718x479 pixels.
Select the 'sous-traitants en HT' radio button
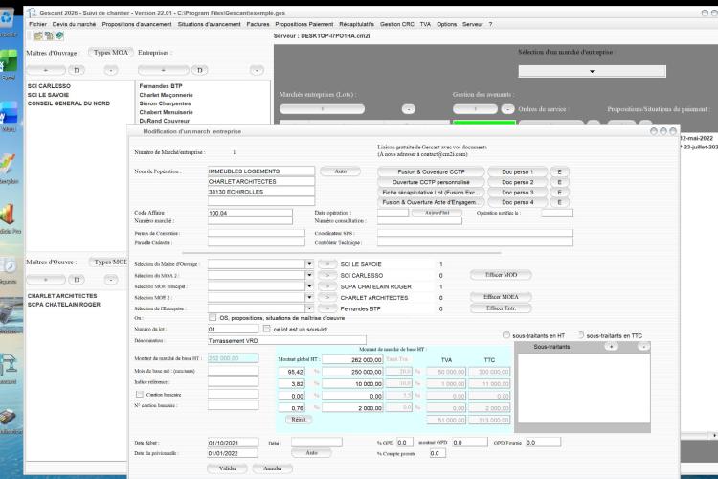(x=506, y=335)
